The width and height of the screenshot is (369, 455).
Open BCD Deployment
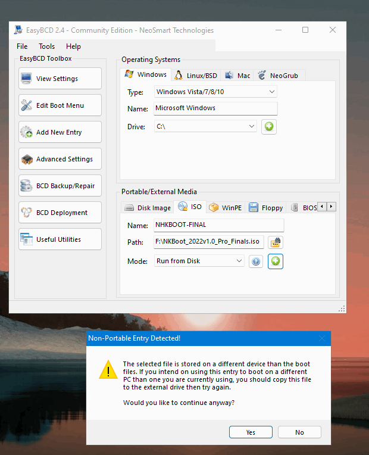click(x=60, y=213)
